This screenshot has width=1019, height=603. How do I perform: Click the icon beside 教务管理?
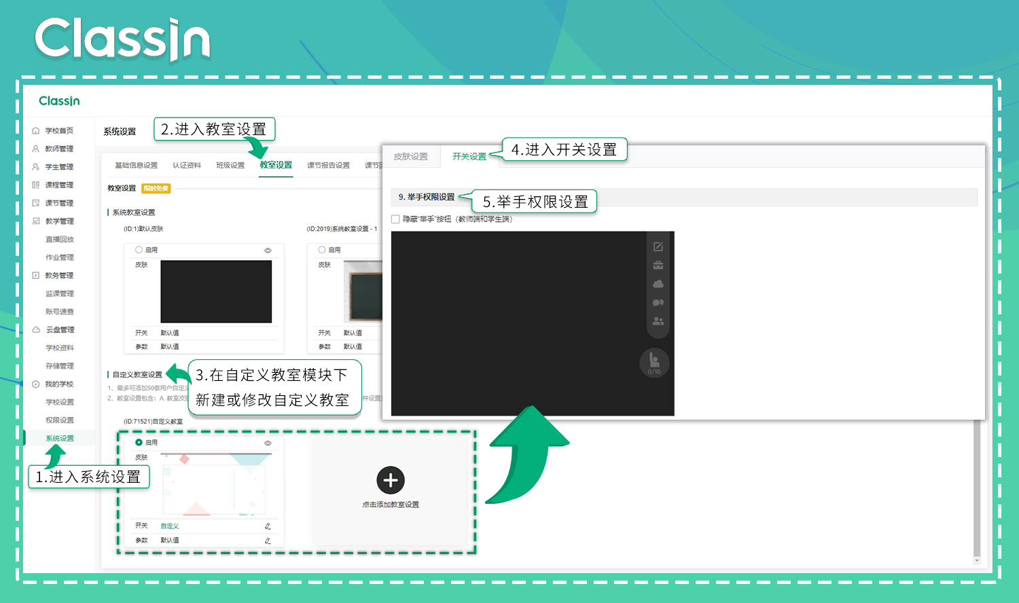pos(36,275)
